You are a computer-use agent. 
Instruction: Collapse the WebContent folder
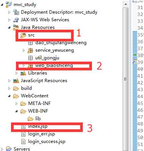[9, 96]
